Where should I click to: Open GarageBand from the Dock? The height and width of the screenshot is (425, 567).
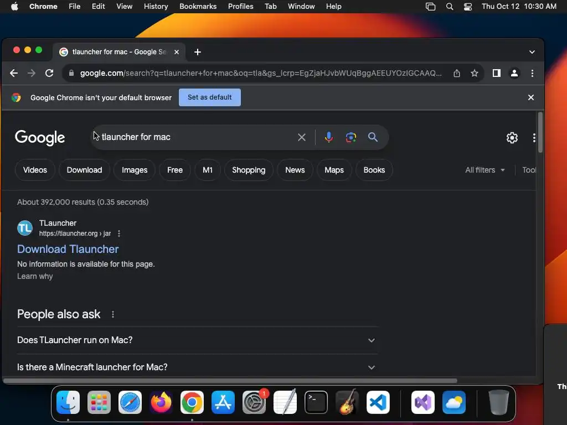[347, 402]
